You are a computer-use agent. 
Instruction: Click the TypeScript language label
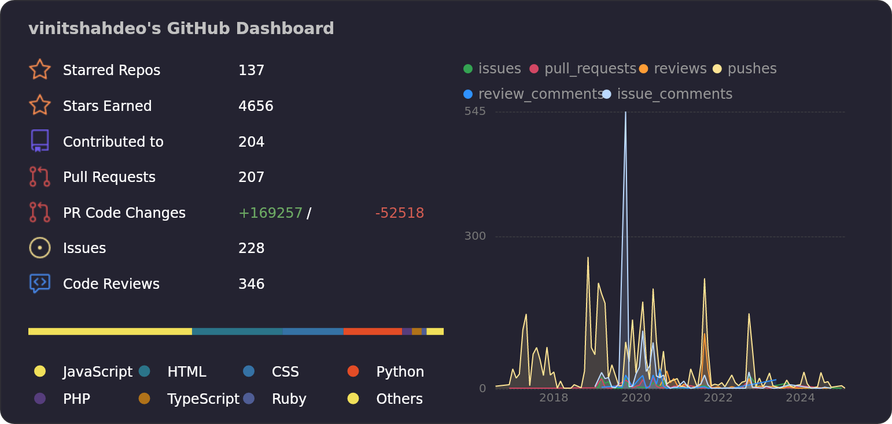click(203, 399)
